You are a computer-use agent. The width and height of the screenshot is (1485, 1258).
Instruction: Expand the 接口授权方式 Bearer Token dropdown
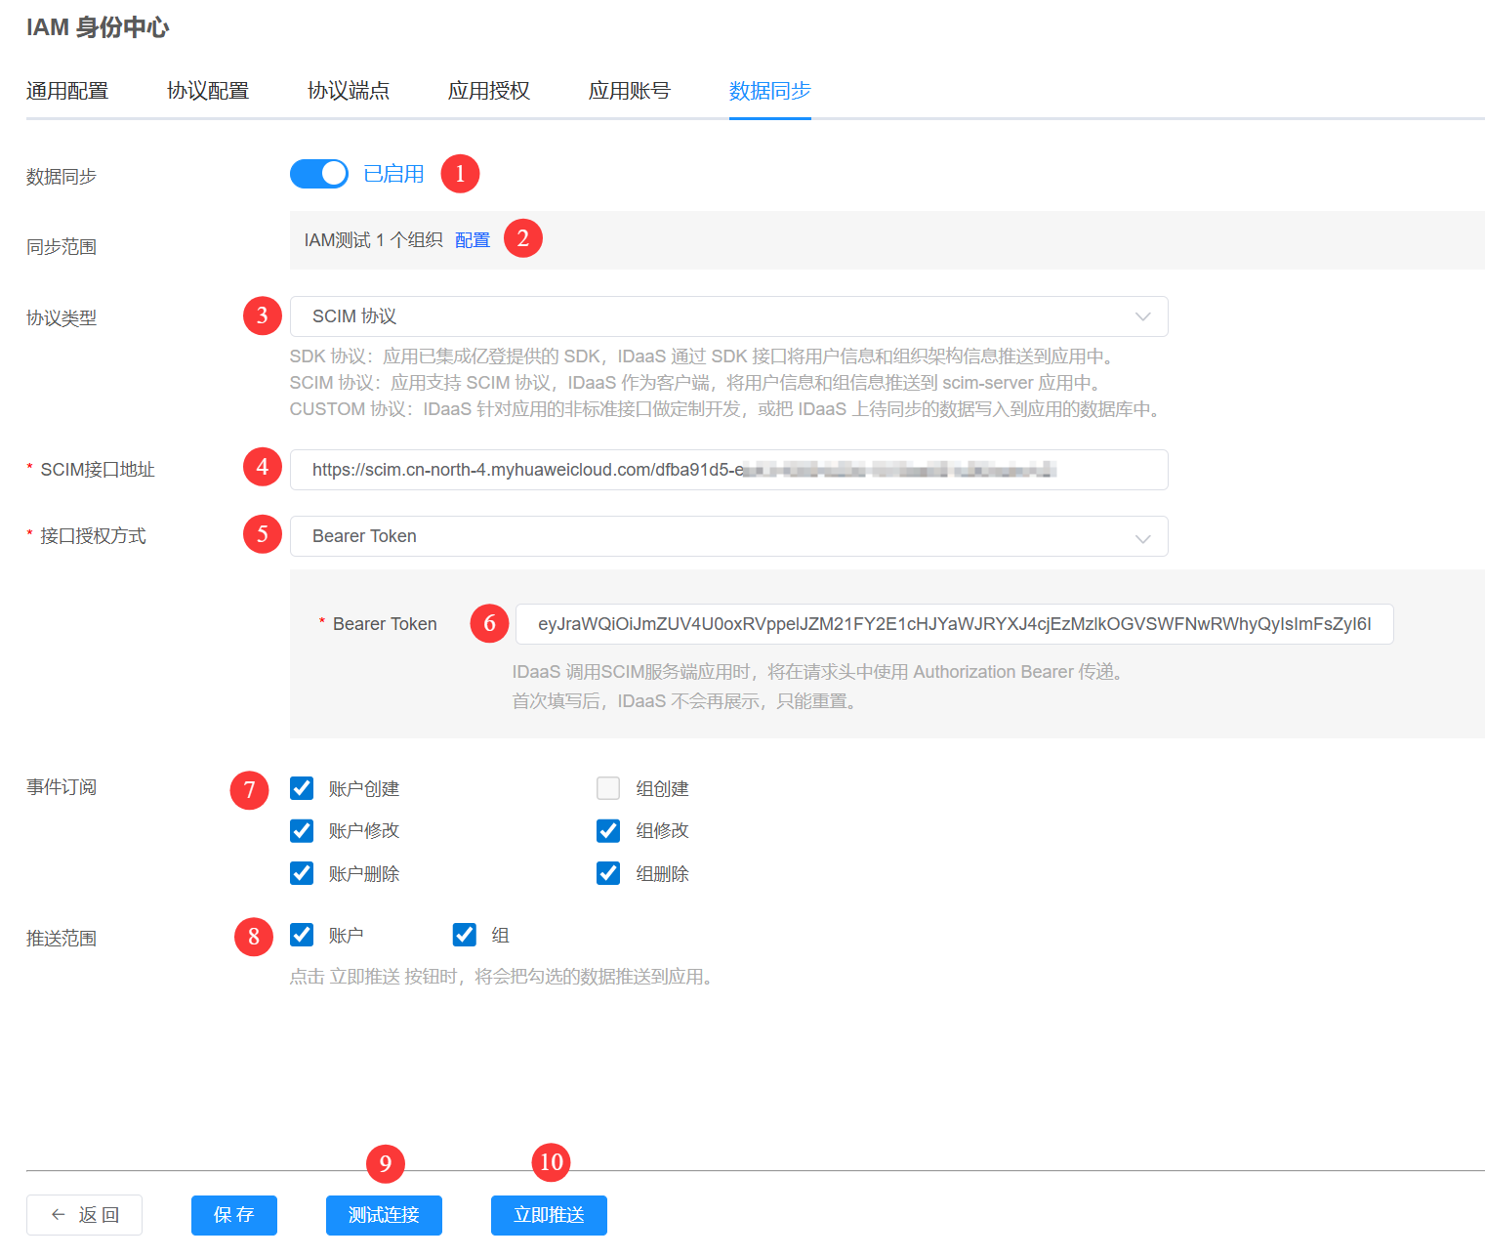pyautogui.click(x=727, y=536)
